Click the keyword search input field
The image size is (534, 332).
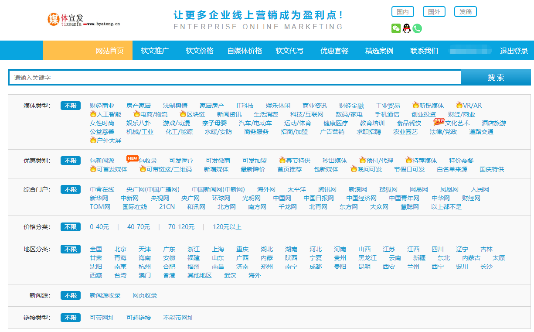pyautogui.click(x=235, y=77)
